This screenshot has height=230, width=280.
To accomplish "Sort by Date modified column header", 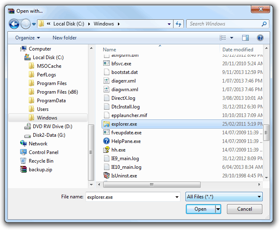I will pyautogui.click(x=238, y=49).
